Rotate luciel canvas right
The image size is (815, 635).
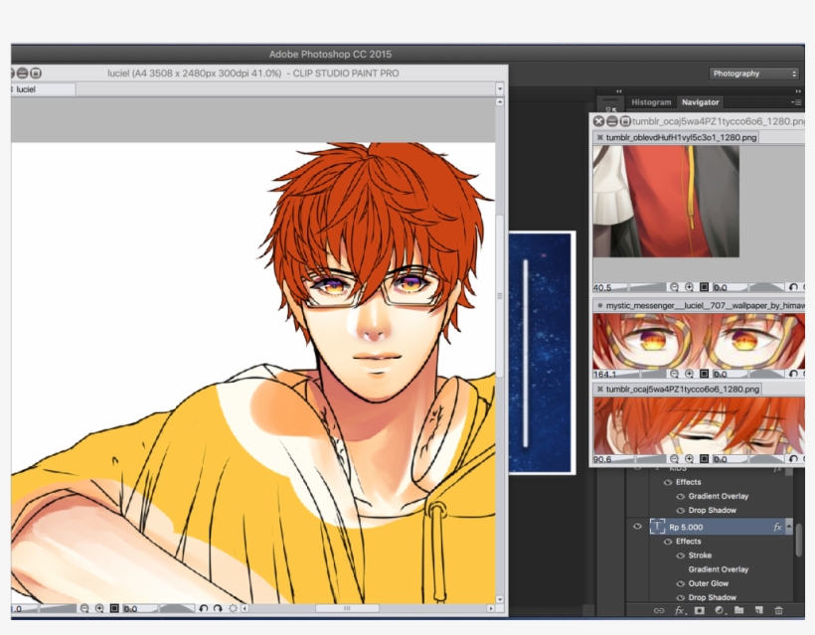click(218, 608)
